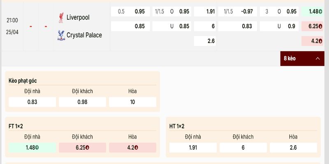Image resolution: width=329 pixels, height=164 pixels.
Task: Click red down-arrow beside 4.2 in match row
Action: pos(320,41)
